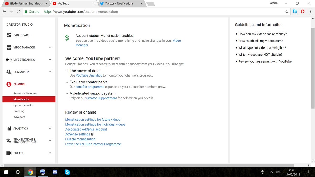Click Leave the YouTube Partner Programme

tap(93, 144)
